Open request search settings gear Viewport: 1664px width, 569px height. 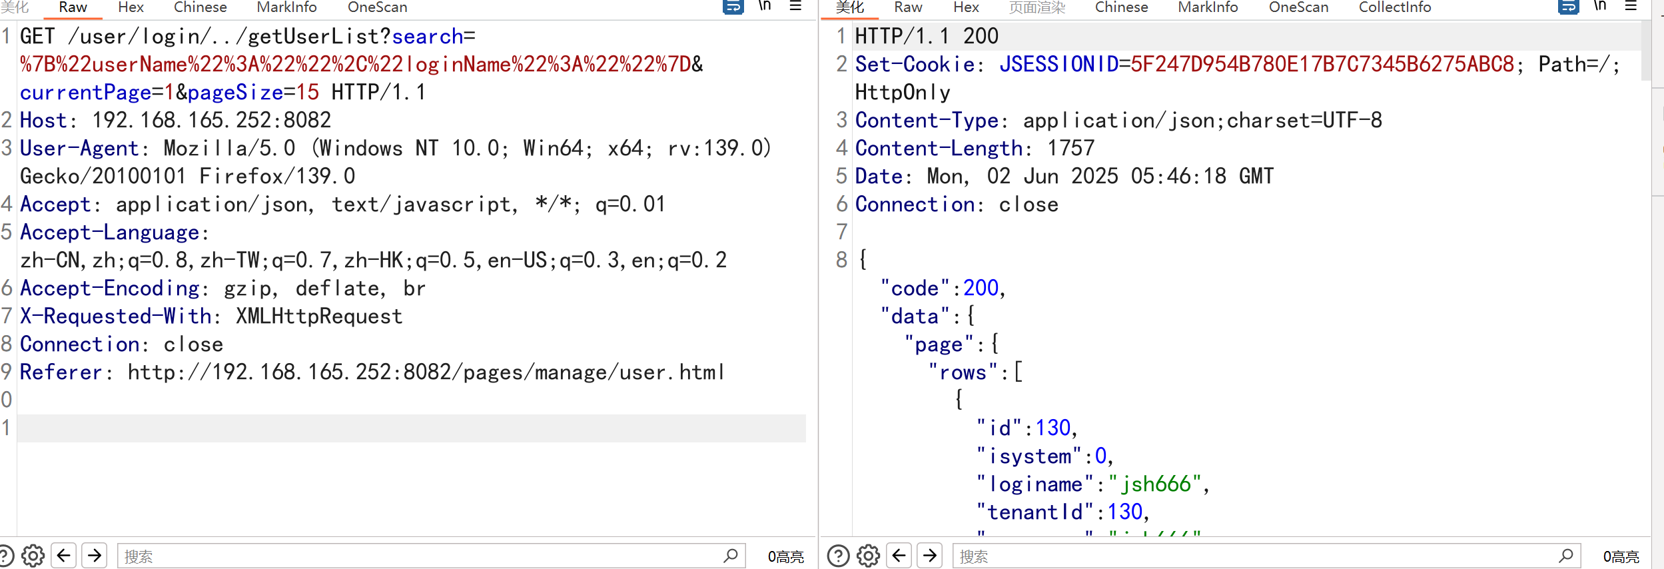(33, 556)
